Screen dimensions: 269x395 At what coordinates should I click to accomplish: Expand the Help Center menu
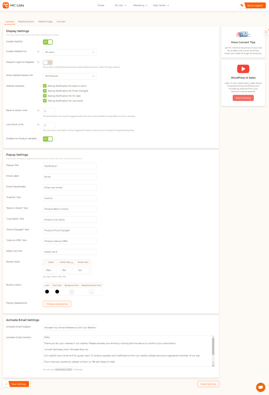pos(161,5)
